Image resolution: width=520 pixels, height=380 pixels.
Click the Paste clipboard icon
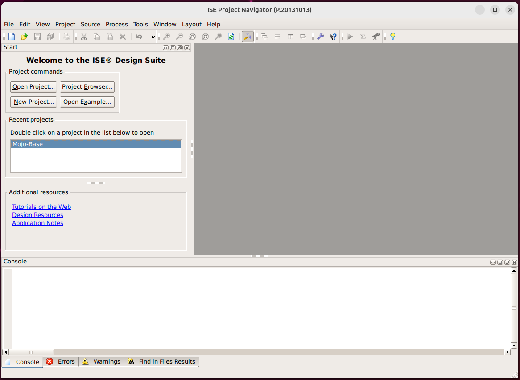110,37
